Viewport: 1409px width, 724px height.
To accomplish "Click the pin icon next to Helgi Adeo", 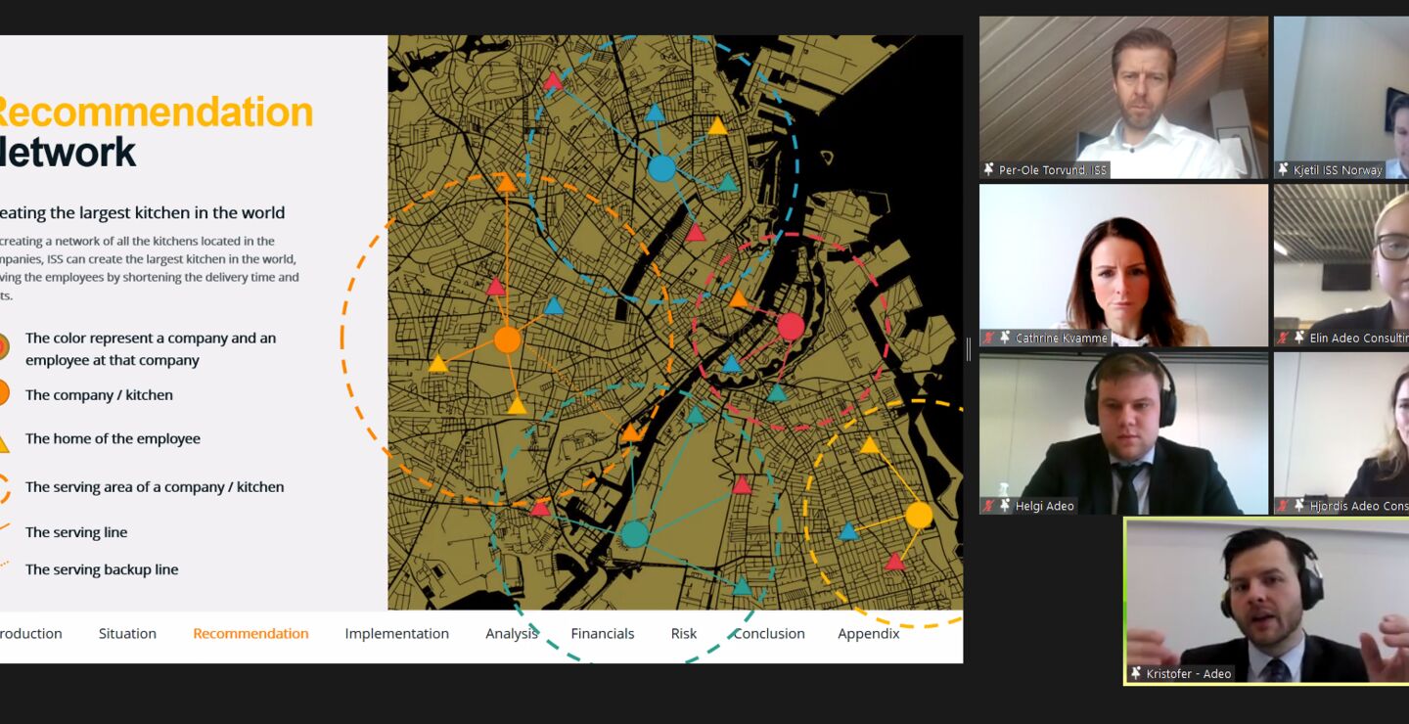I will (1004, 506).
